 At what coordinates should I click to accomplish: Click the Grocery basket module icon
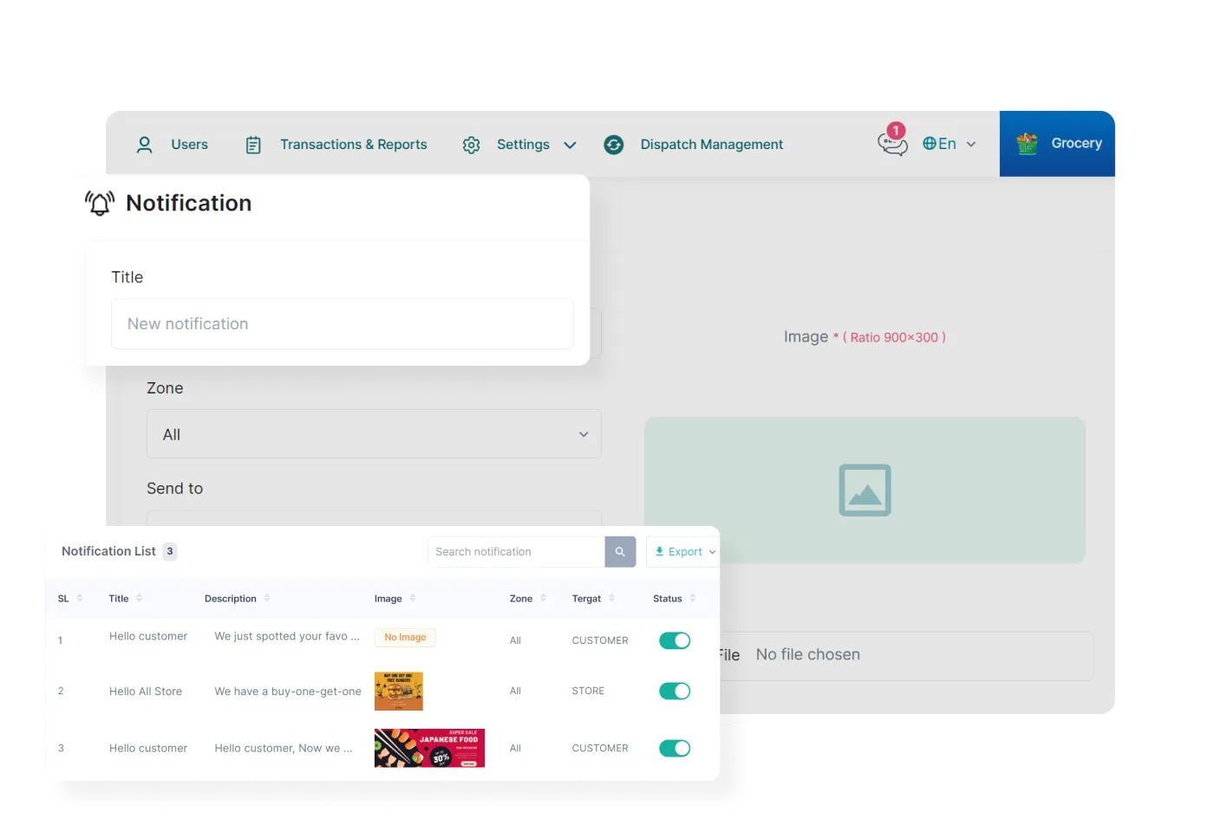[1027, 144]
